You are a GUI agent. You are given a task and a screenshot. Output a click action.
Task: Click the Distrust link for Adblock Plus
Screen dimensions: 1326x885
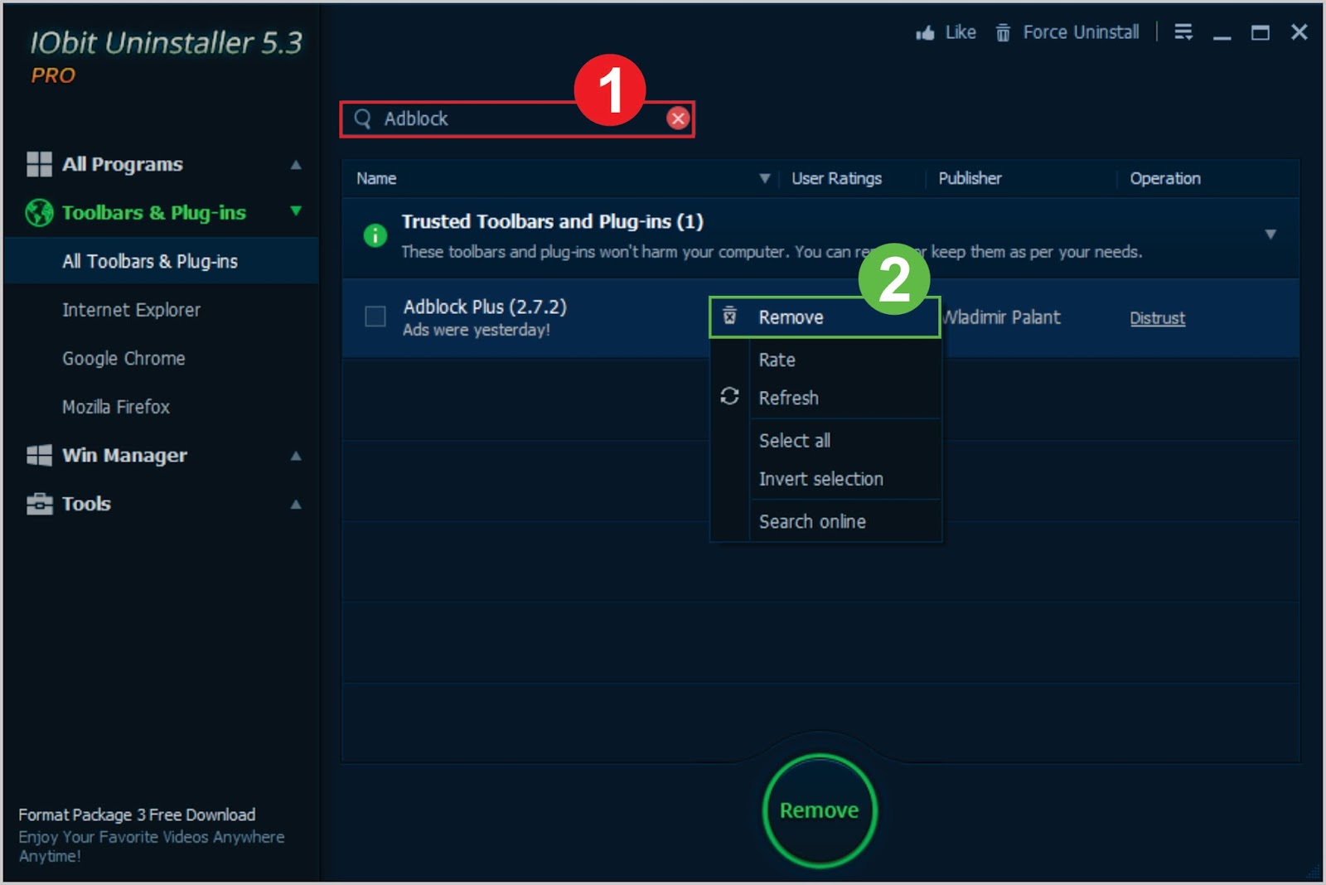pyautogui.click(x=1157, y=318)
